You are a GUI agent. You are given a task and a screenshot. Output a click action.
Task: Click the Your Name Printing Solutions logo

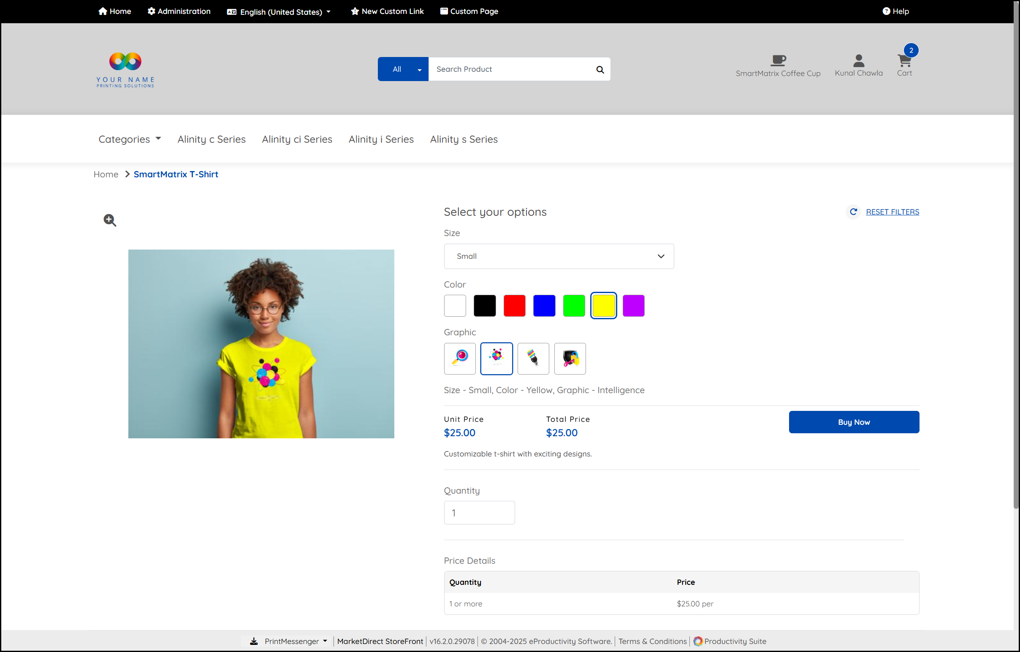[125, 70]
